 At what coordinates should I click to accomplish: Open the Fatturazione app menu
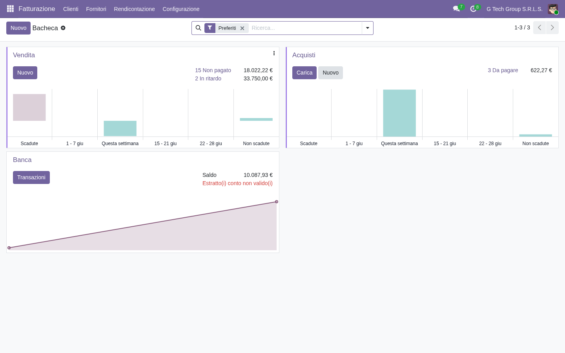37,9
